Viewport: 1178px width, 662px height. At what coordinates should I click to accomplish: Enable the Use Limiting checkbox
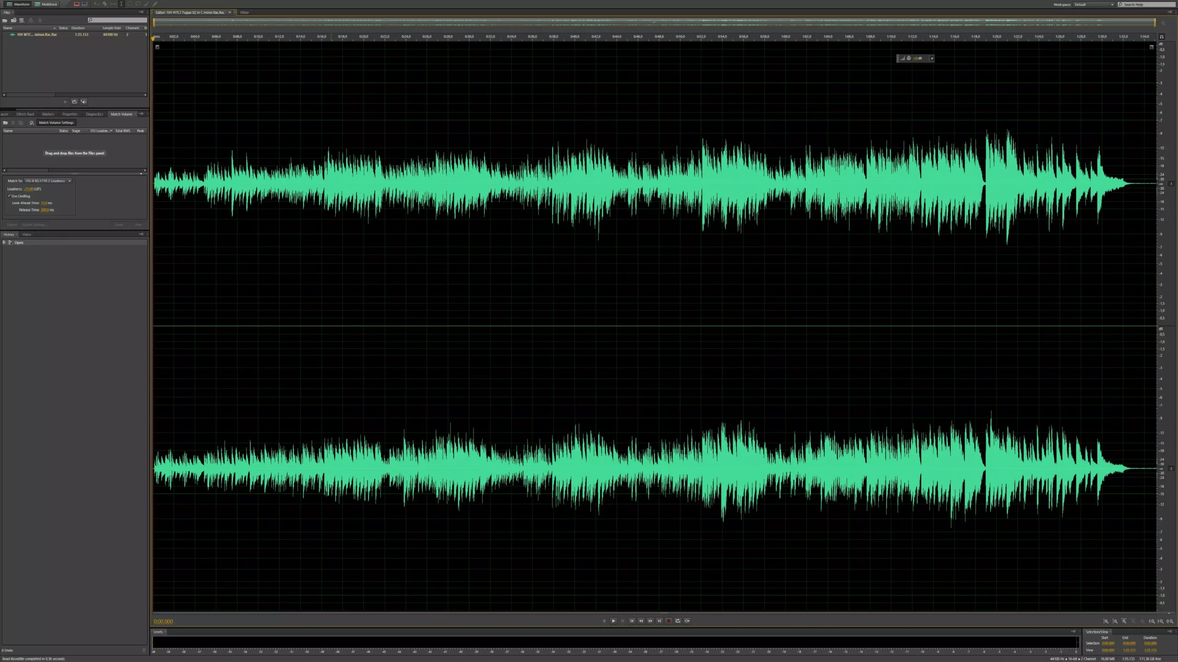click(x=9, y=196)
